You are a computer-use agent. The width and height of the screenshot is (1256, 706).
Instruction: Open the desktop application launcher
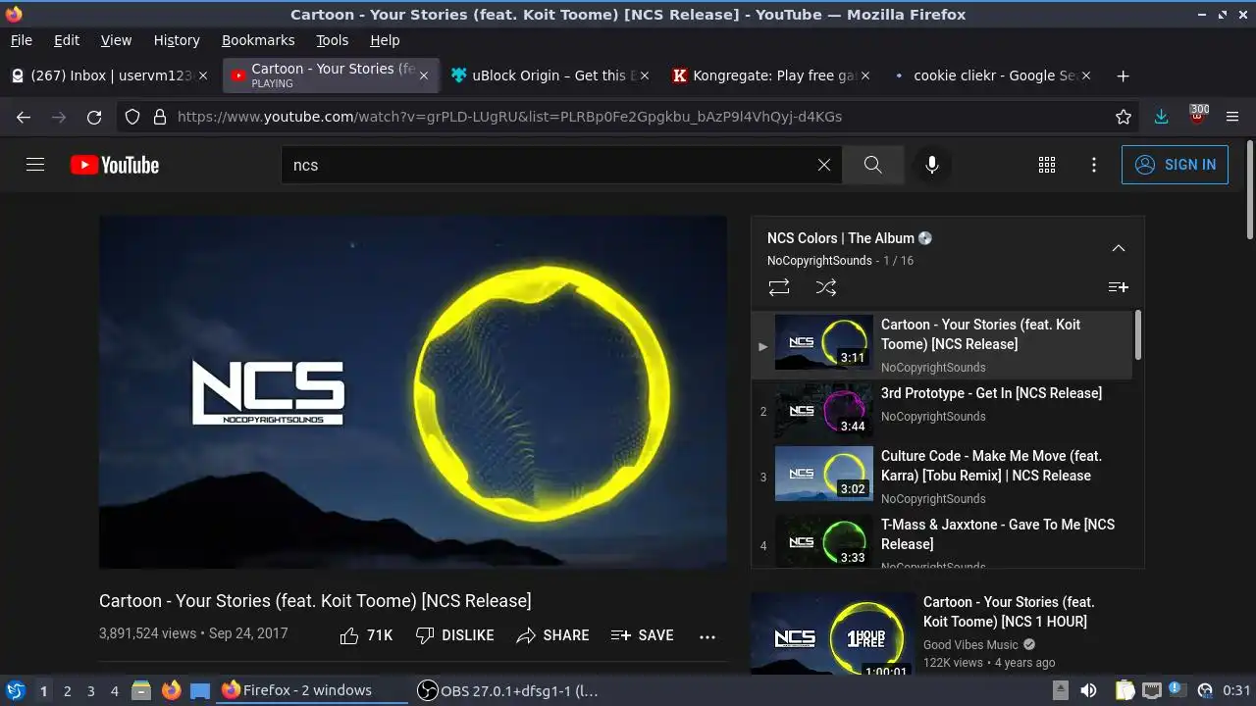(x=15, y=690)
